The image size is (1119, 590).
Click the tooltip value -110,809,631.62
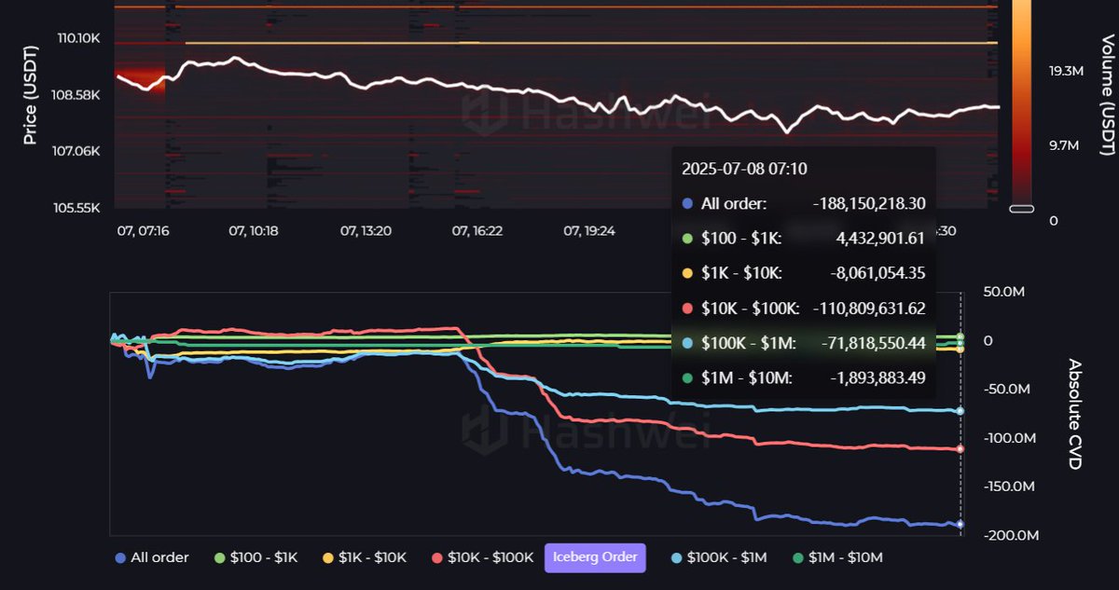(x=869, y=309)
